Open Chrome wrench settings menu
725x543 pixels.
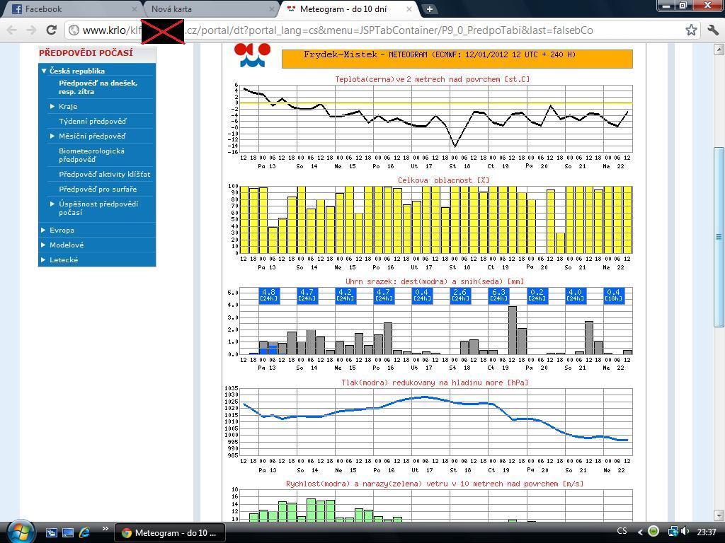712,30
